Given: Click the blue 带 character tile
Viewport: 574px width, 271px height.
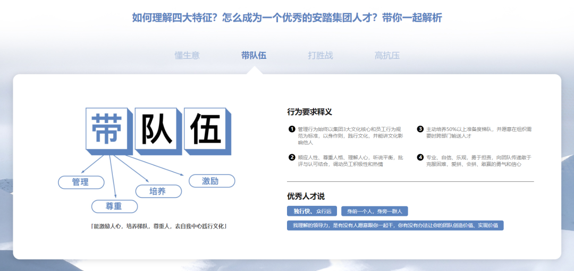Looking at the screenshot, I should 109,131.
